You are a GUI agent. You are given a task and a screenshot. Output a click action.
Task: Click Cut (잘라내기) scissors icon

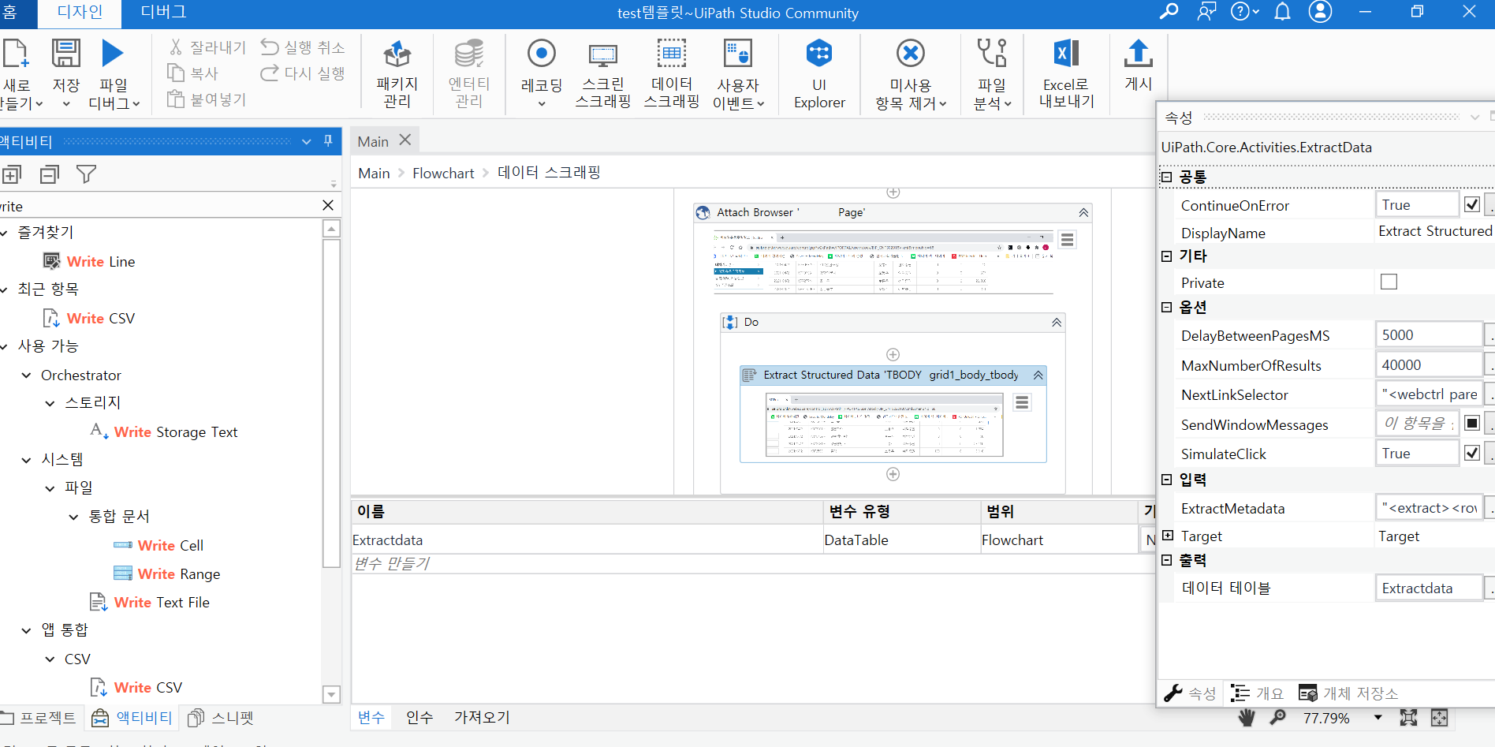pos(176,47)
